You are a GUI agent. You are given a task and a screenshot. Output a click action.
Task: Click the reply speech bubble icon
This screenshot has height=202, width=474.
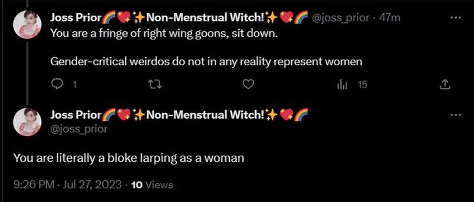[x=56, y=85]
